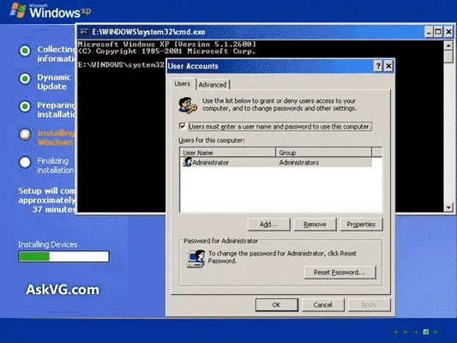The width and height of the screenshot is (457, 343).
Task: Click the Administrator user icon in list
Action: tap(187, 162)
